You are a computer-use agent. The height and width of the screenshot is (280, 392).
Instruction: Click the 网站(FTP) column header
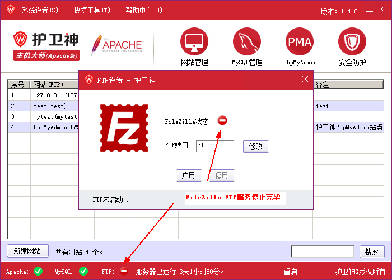click(x=54, y=85)
